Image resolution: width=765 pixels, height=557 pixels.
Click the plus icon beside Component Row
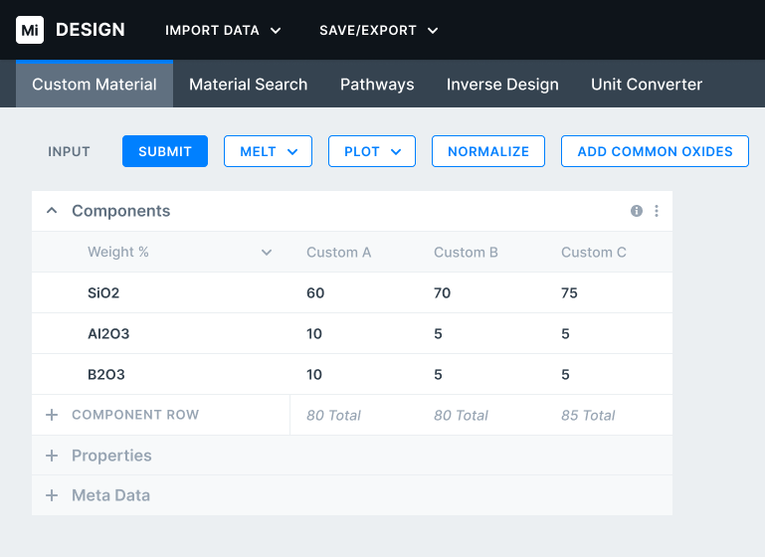[x=52, y=415]
